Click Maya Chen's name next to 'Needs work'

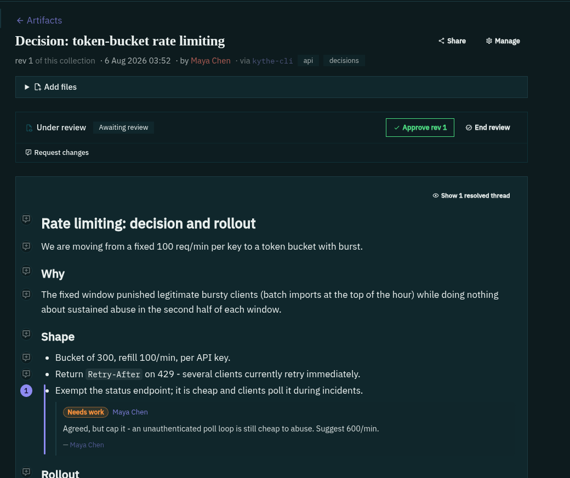[x=130, y=412]
